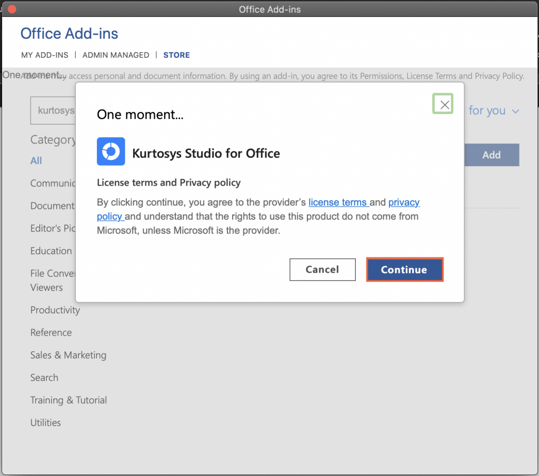Select the File Converters & Viewers category

click(x=53, y=280)
